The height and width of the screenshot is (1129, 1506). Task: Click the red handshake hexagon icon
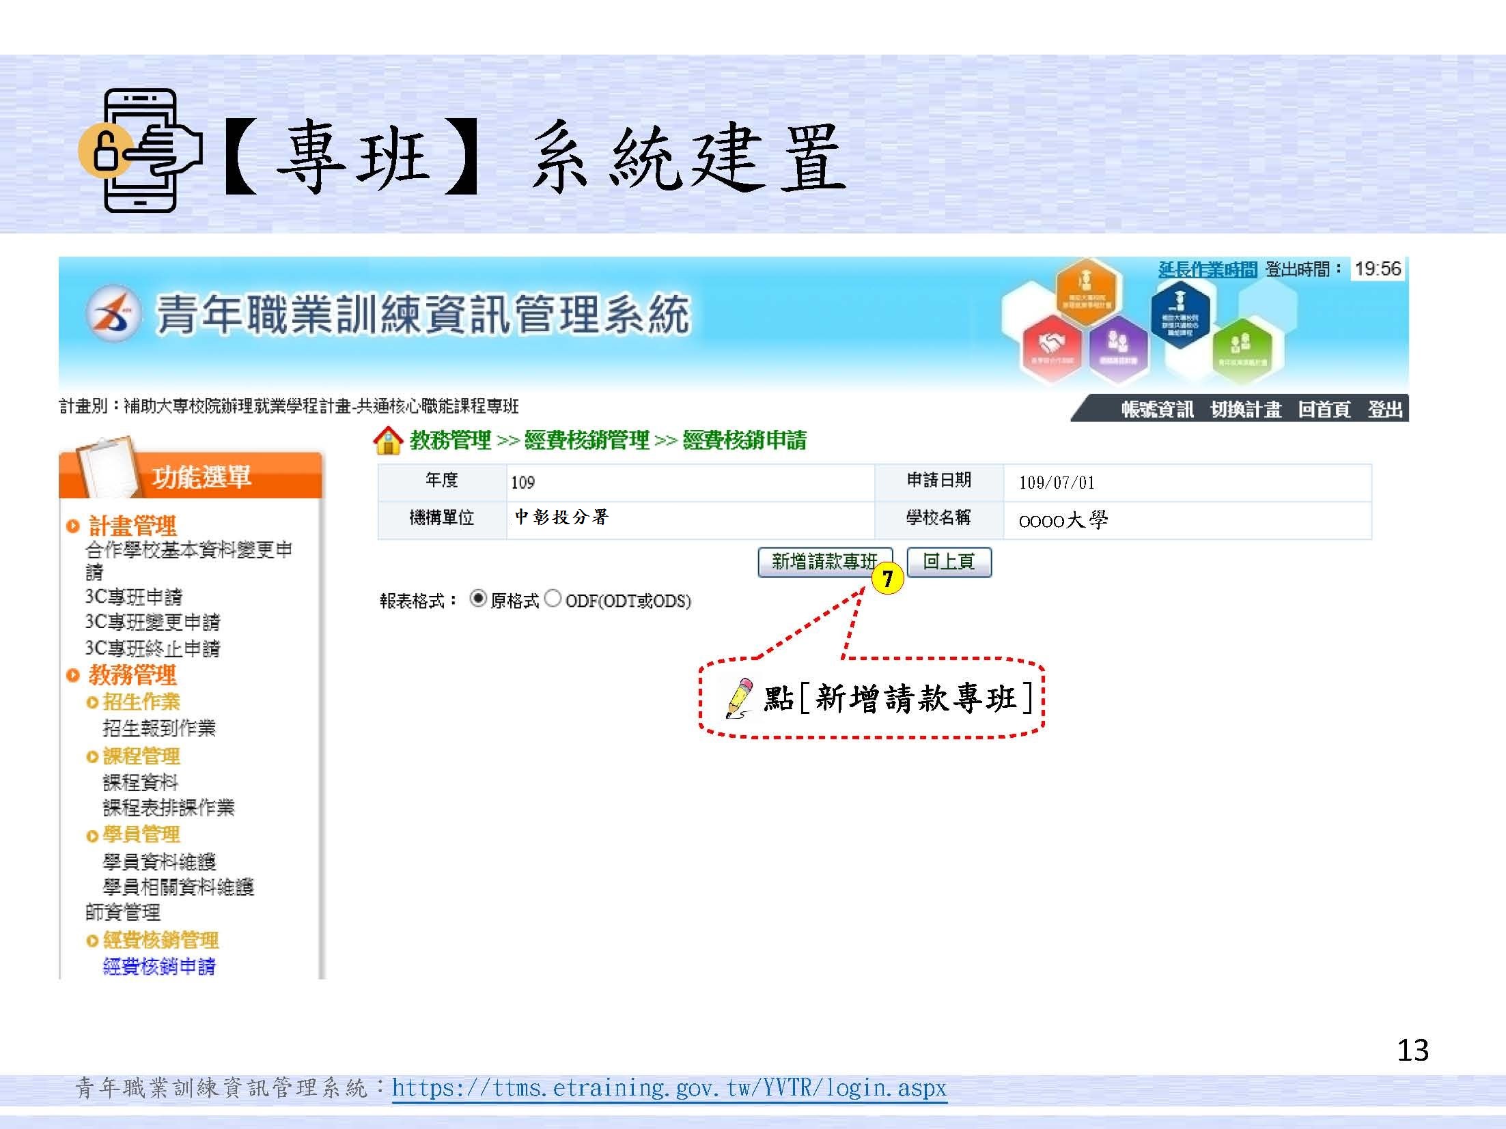point(1052,348)
